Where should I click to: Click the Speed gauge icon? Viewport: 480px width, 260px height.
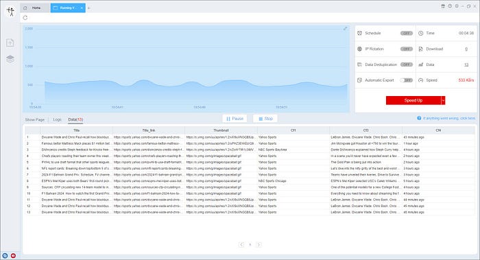(420, 80)
